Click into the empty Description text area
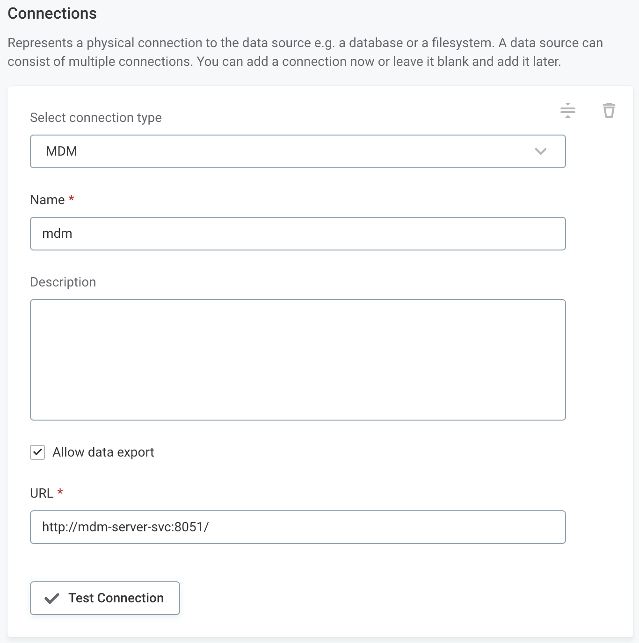Viewport: 639px width, 643px height. 298,360
